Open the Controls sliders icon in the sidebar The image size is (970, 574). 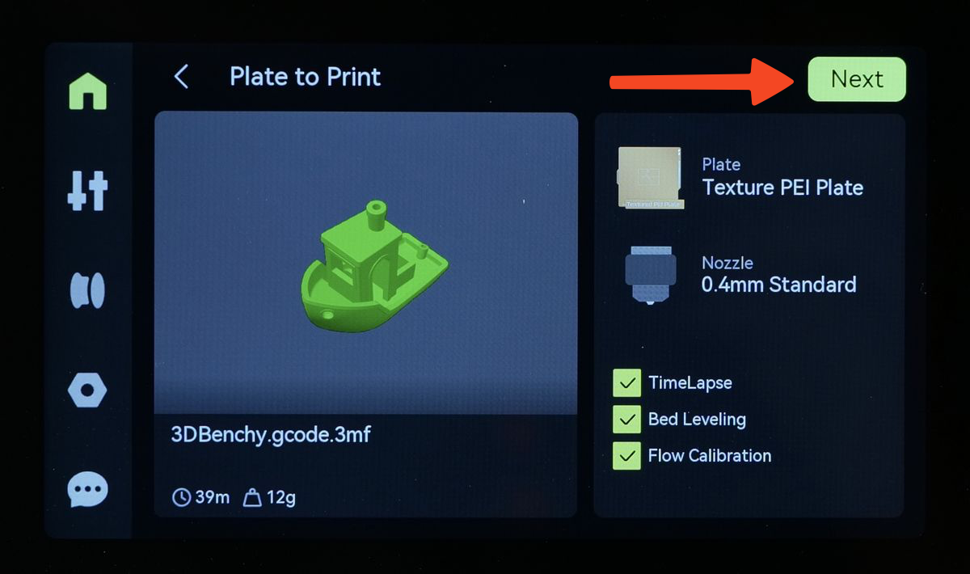click(87, 191)
